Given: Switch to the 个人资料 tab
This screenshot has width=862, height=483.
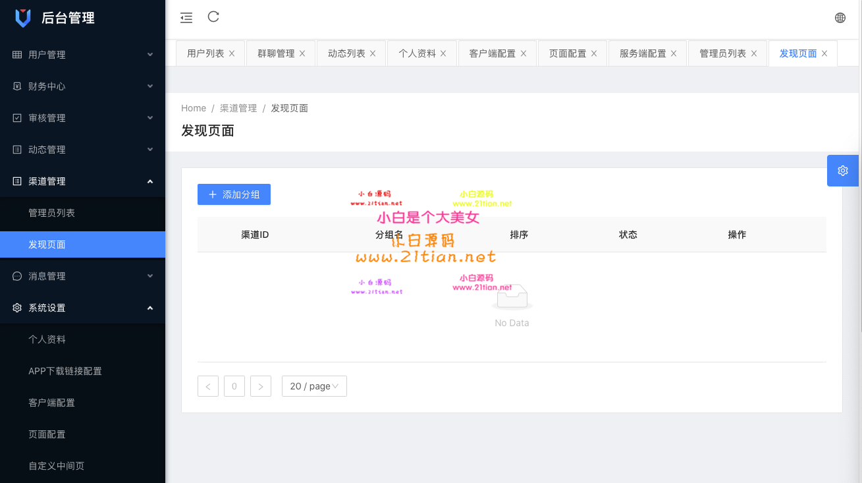Looking at the screenshot, I should click(x=417, y=53).
